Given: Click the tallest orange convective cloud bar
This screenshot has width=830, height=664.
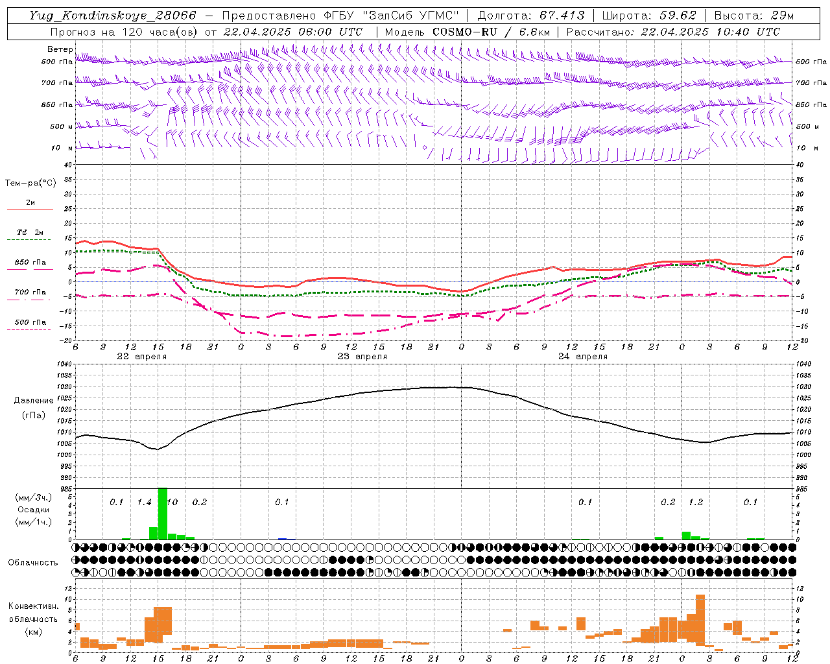Looking at the screenshot, I should coord(700,620).
